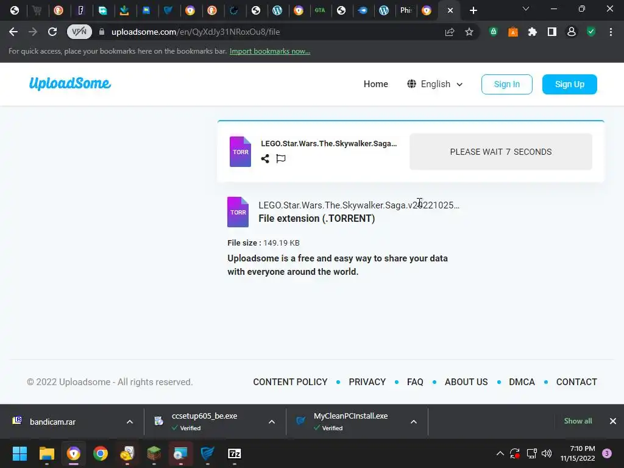The image size is (624, 468).
Task: Click the UploadSome logo
Action: pyautogui.click(x=70, y=83)
